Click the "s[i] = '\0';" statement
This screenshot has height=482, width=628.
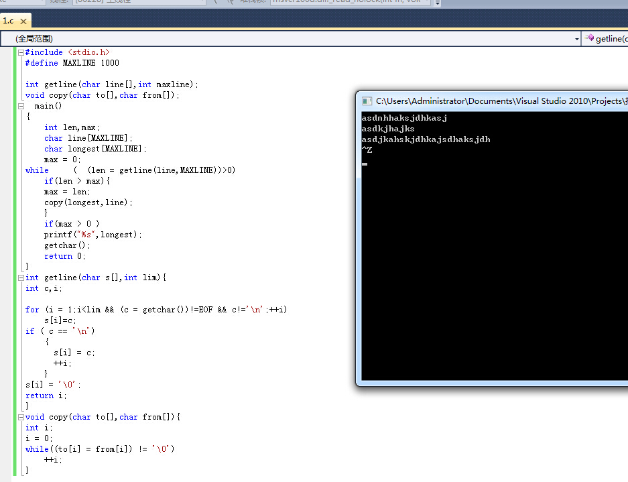pos(53,385)
